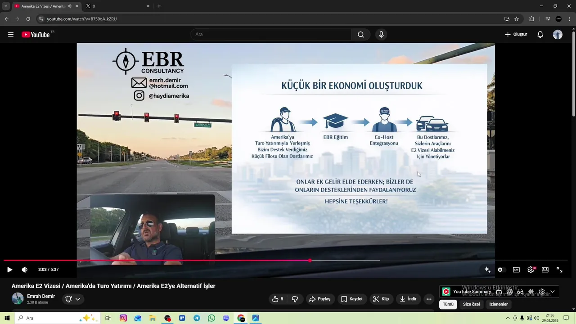
Task: Mute the tab via its speaker icon
Action: (69, 6)
